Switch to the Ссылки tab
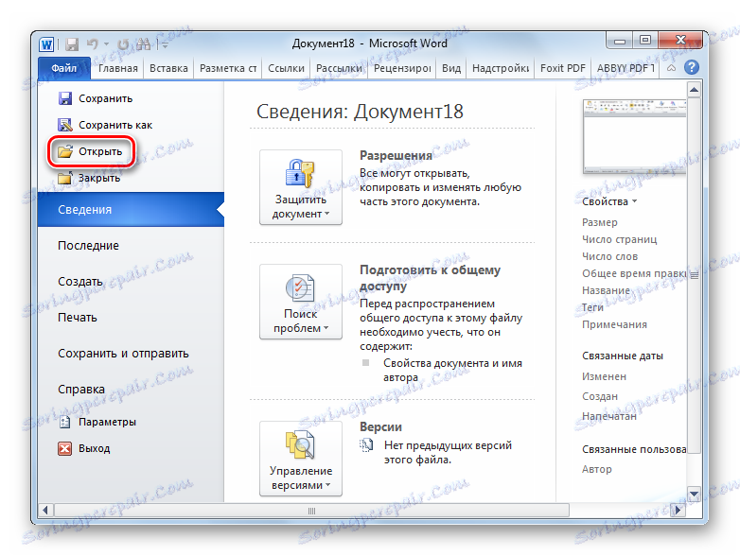This screenshot has width=740, height=556. (286, 68)
